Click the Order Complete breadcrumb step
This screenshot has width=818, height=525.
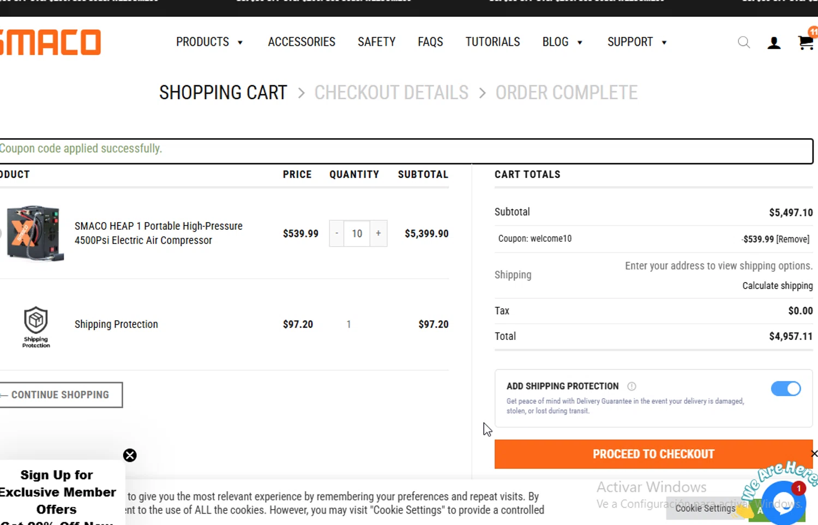[566, 93]
